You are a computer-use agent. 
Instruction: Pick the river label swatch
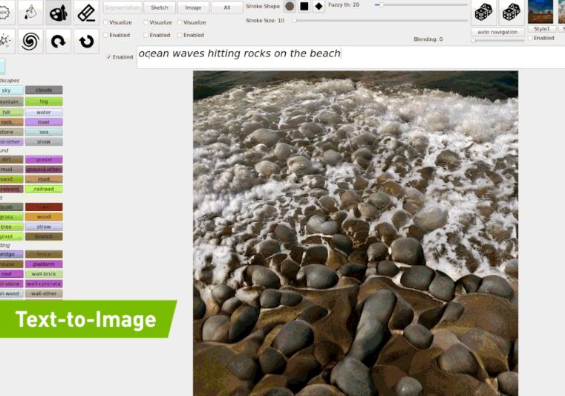(x=44, y=122)
